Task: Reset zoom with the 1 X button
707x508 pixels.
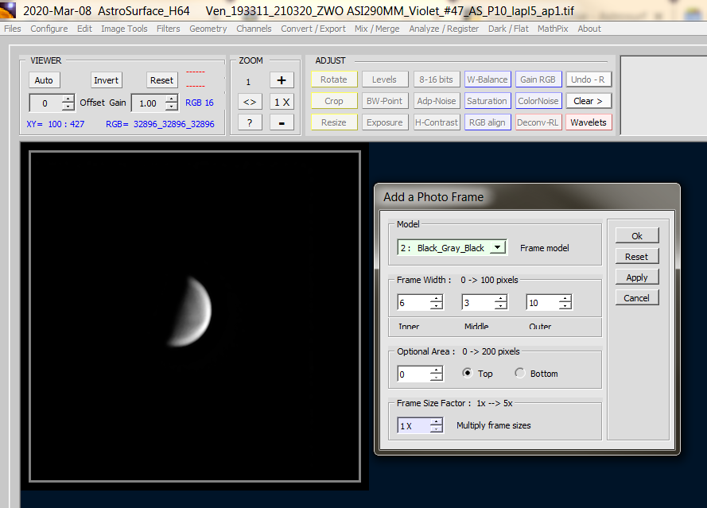Action: click(282, 102)
